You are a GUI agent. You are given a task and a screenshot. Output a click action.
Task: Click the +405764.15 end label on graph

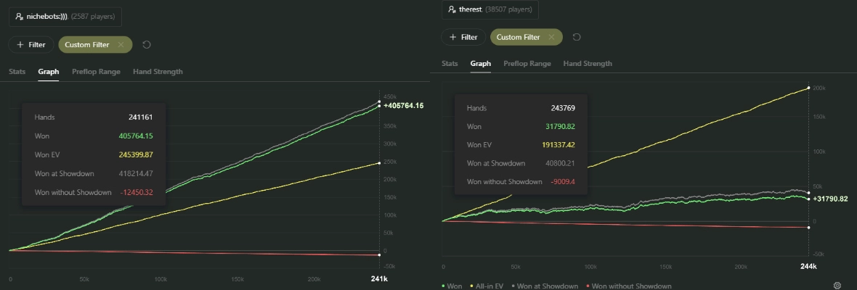click(x=404, y=106)
